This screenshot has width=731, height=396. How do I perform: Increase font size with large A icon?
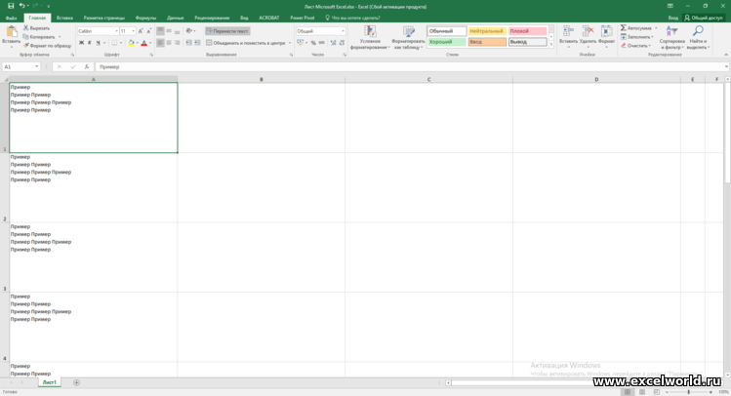[x=141, y=31]
